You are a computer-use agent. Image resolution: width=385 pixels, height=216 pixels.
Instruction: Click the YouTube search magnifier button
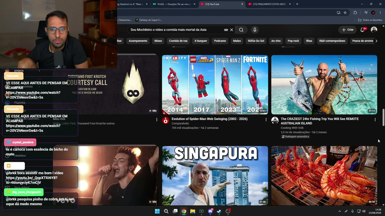point(241,30)
